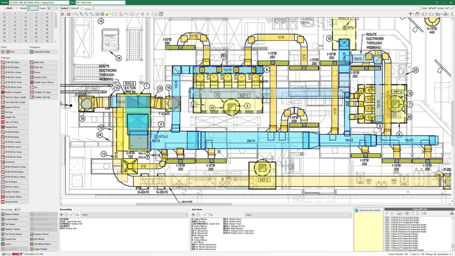Switch to the Assembly tab
Viewport: 455px width, 256px height.
coord(66,209)
